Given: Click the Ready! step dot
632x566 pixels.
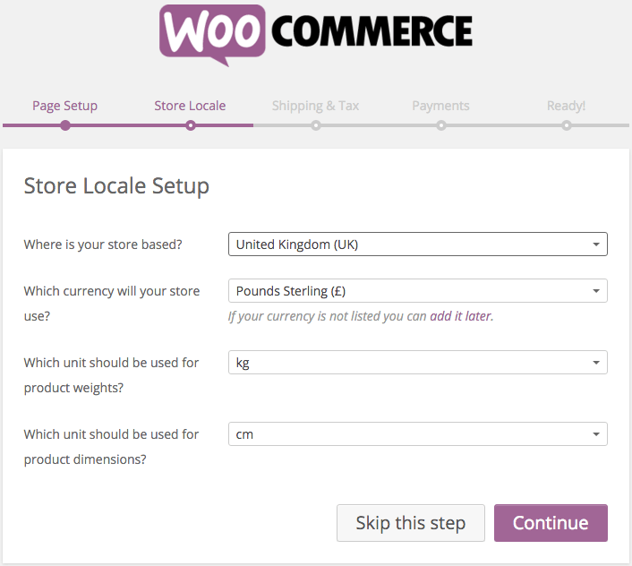Looking at the screenshot, I should (x=567, y=125).
